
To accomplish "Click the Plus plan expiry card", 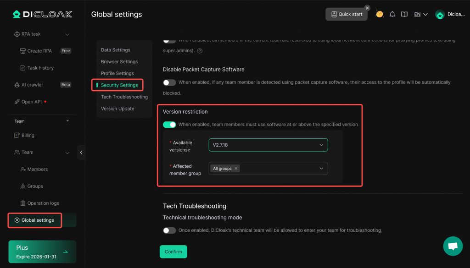I will [x=42, y=252].
